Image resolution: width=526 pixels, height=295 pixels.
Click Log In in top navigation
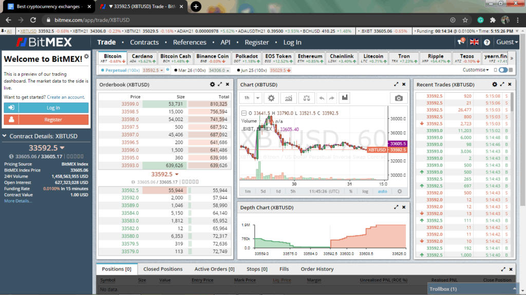pyautogui.click(x=292, y=42)
